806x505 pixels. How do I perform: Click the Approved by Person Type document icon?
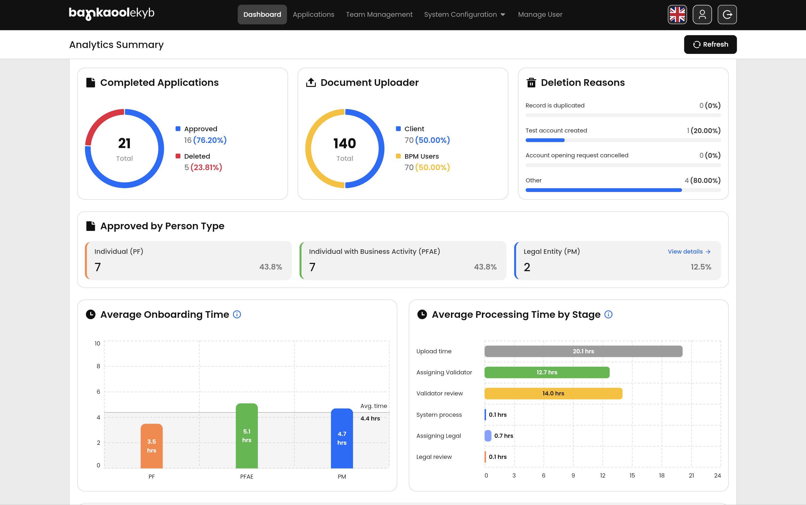click(90, 226)
